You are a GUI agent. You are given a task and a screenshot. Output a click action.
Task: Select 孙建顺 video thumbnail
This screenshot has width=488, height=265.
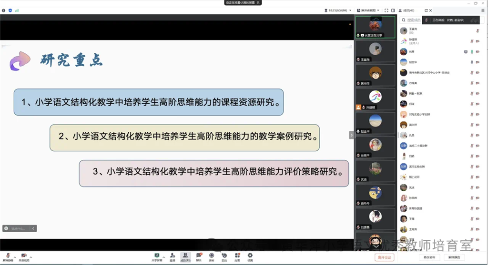(376, 99)
